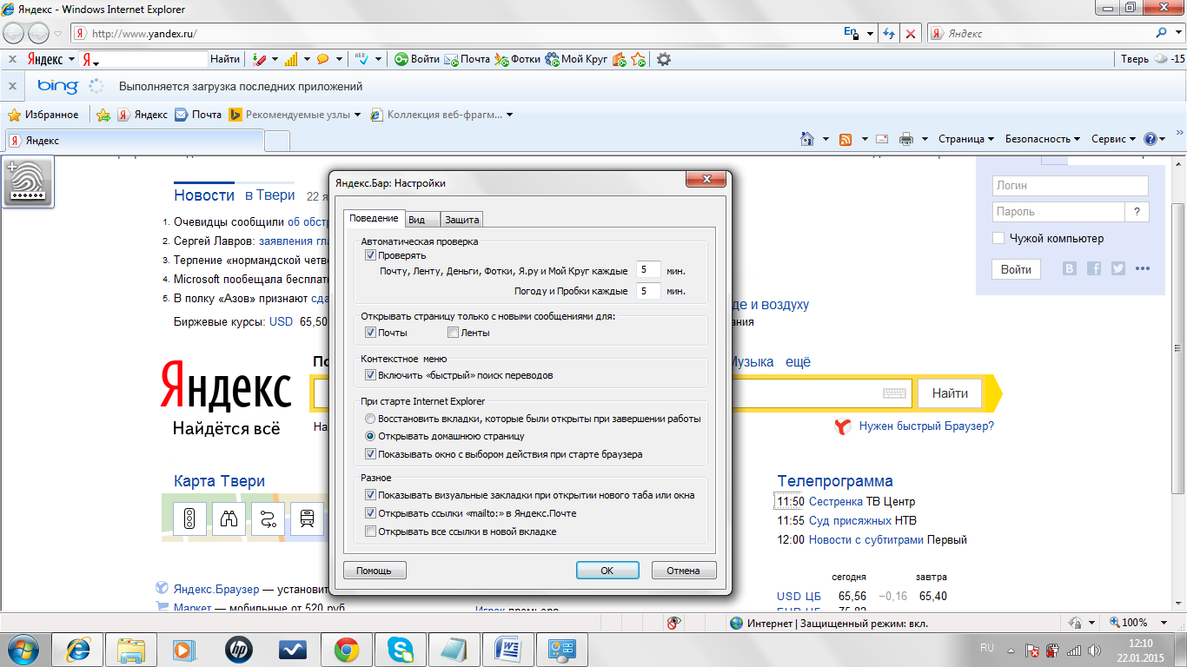Click the Логин input field
Viewport: 1187px width, 667px height.
[1070, 185]
